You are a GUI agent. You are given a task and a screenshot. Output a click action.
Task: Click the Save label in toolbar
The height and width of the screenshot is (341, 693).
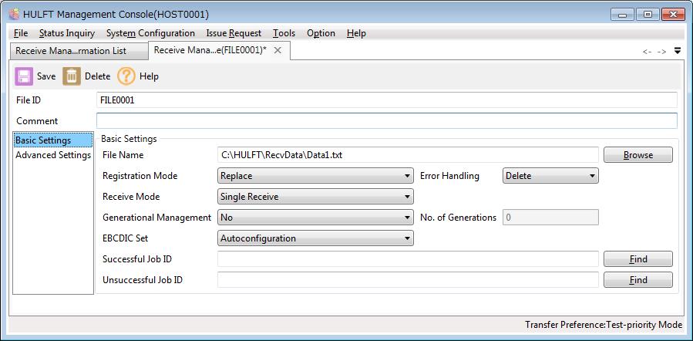pyautogui.click(x=46, y=76)
